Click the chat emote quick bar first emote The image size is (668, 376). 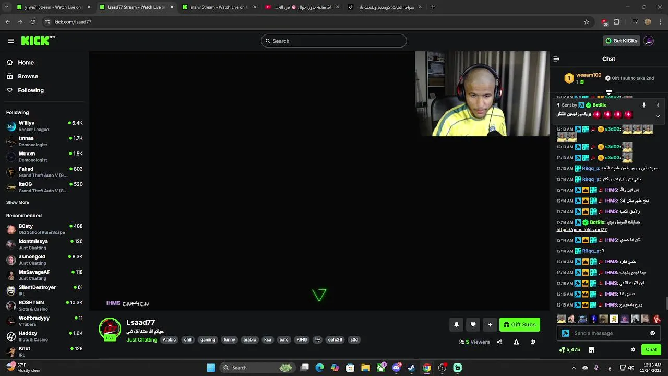click(x=562, y=319)
